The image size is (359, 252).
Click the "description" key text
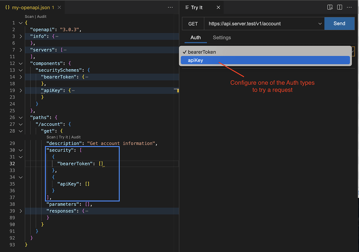[64, 143]
